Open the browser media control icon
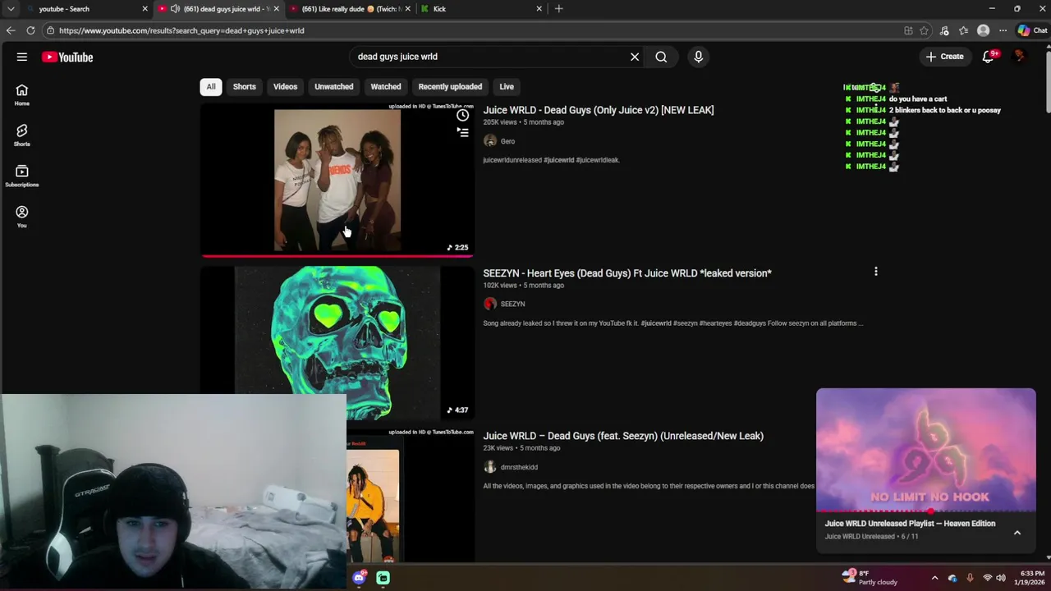This screenshot has width=1051, height=591. pos(944,30)
